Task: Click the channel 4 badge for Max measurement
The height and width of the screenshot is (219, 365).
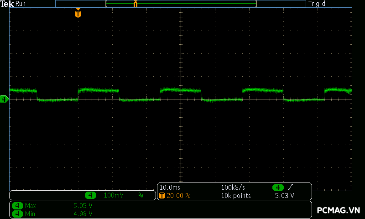Action: click(17, 206)
